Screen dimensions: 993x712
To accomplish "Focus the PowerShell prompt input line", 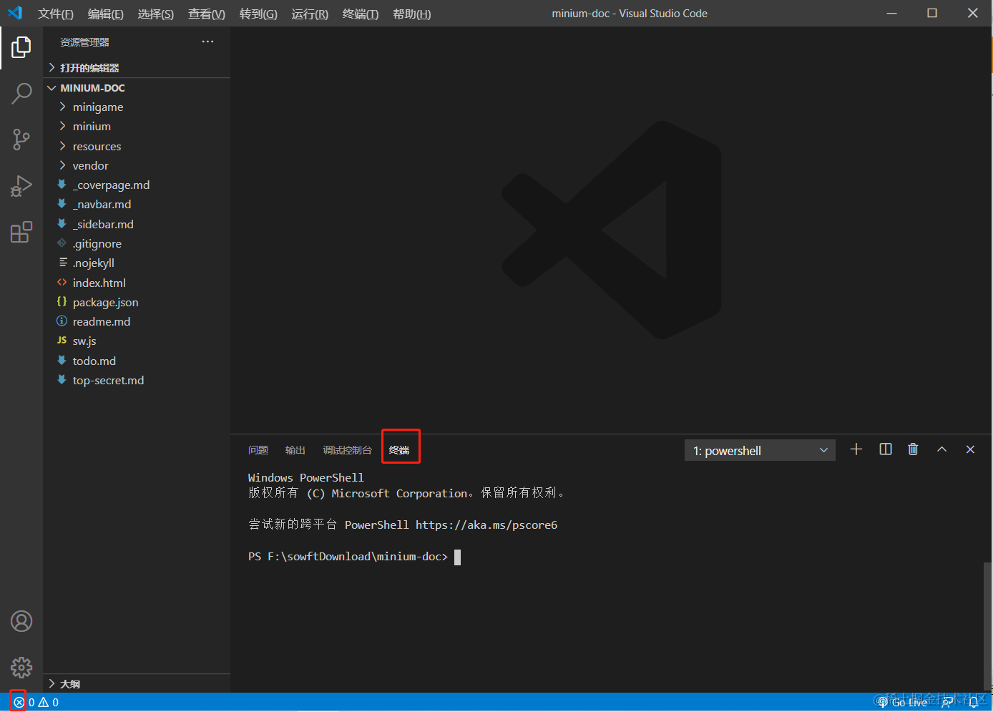I will tap(354, 557).
